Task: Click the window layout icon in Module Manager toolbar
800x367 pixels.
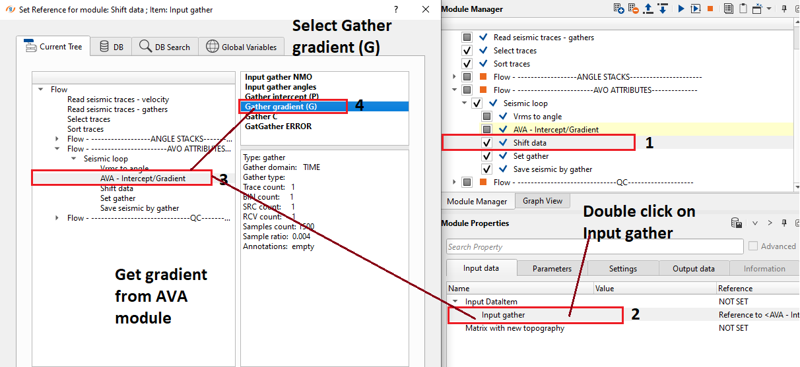Action: click(757, 9)
